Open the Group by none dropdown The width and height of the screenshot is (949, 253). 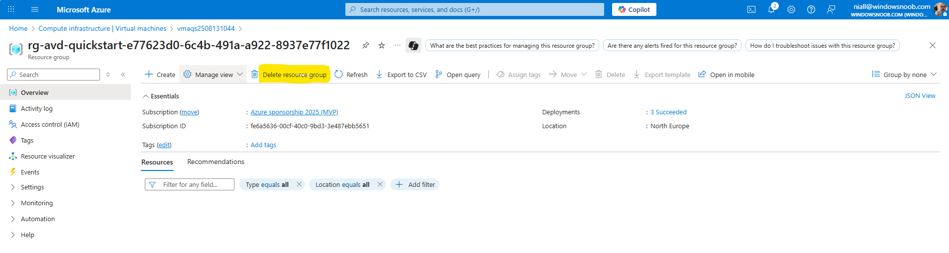click(x=904, y=75)
